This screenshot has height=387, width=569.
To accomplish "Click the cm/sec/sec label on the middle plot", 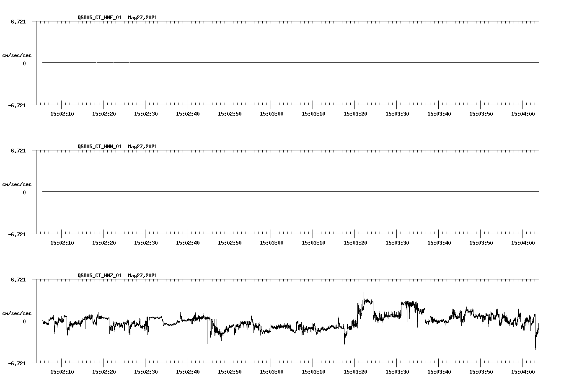I will (17, 184).
